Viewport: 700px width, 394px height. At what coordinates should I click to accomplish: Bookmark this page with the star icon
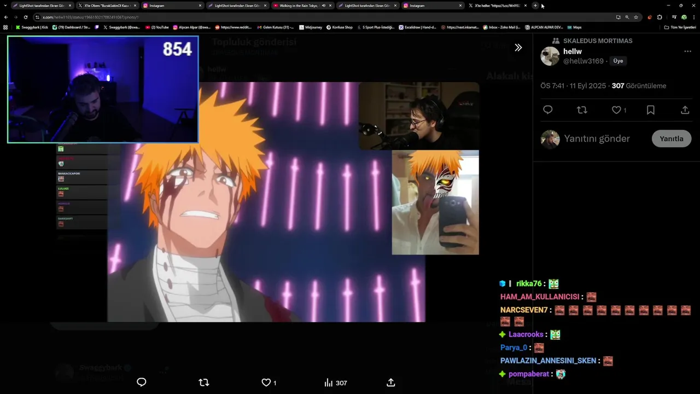tap(636, 17)
